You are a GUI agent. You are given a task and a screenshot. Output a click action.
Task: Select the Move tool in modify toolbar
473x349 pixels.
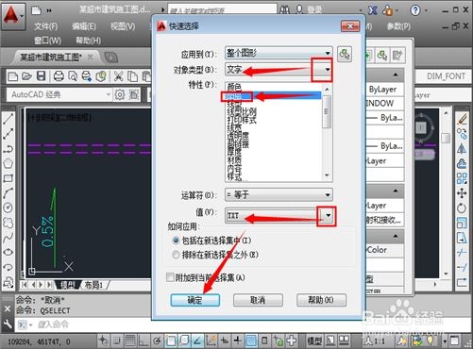(x=462, y=193)
